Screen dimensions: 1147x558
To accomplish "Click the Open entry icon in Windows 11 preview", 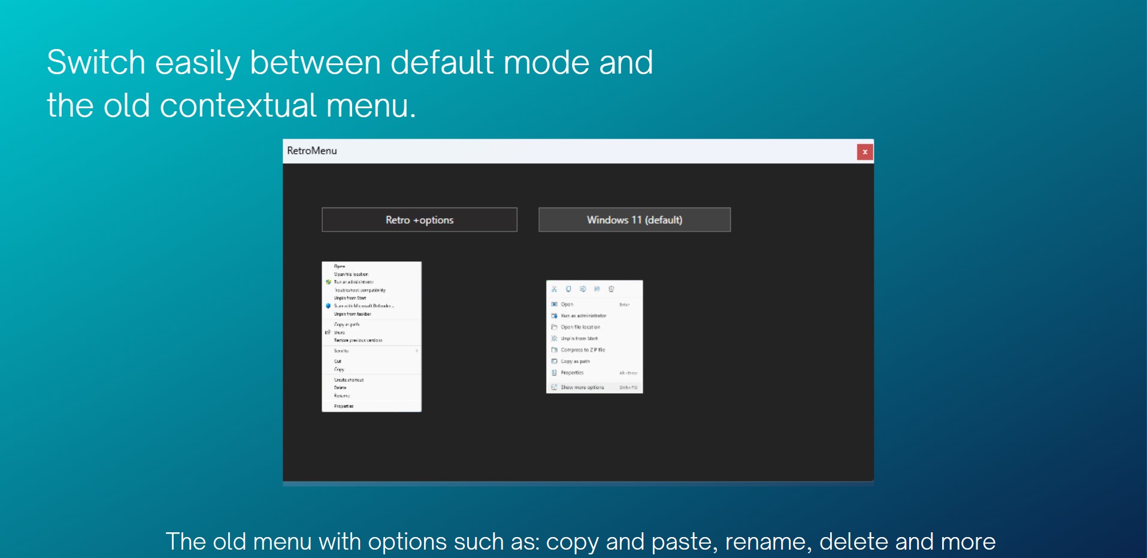I will pyautogui.click(x=554, y=304).
